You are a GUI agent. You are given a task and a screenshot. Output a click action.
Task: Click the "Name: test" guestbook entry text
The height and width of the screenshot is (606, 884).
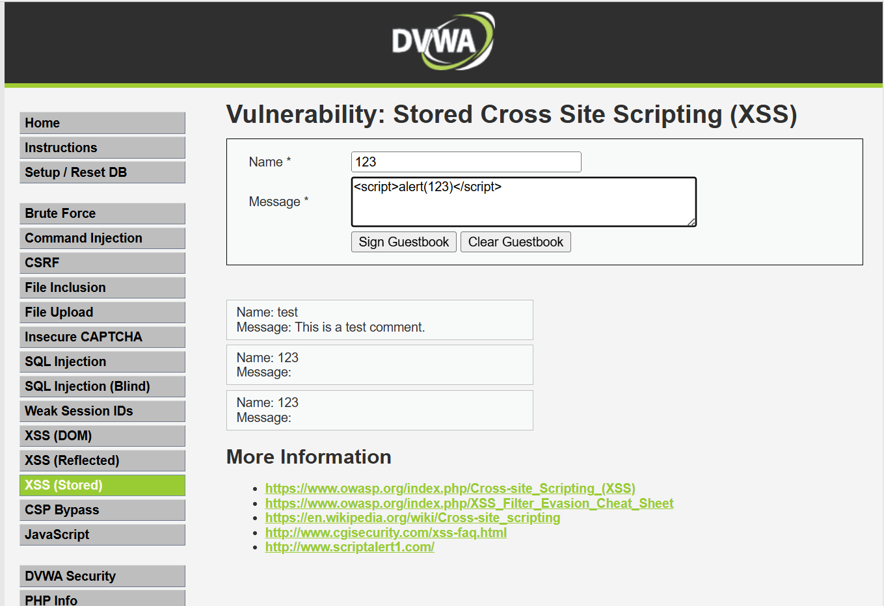[x=267, y=312]
